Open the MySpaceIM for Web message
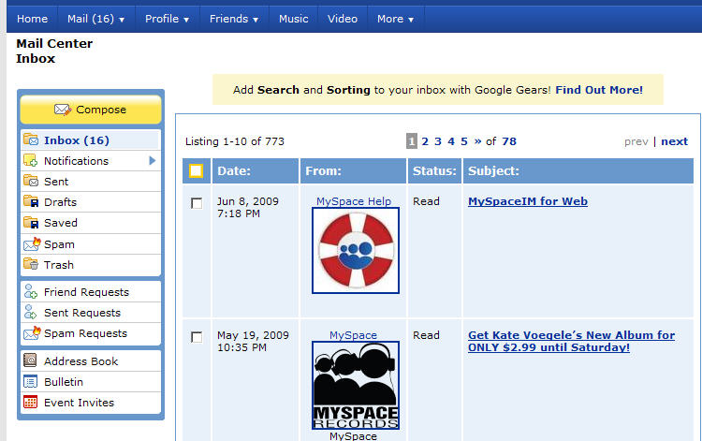Image resolution: width=702 pixels, height=441 pixels. point(528,201)
